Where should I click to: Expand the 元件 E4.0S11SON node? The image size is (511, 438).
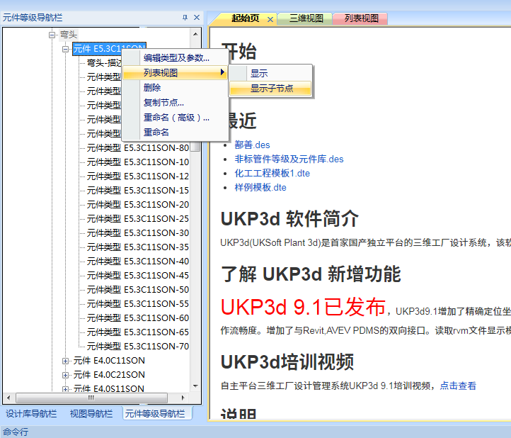coord(65,389)
